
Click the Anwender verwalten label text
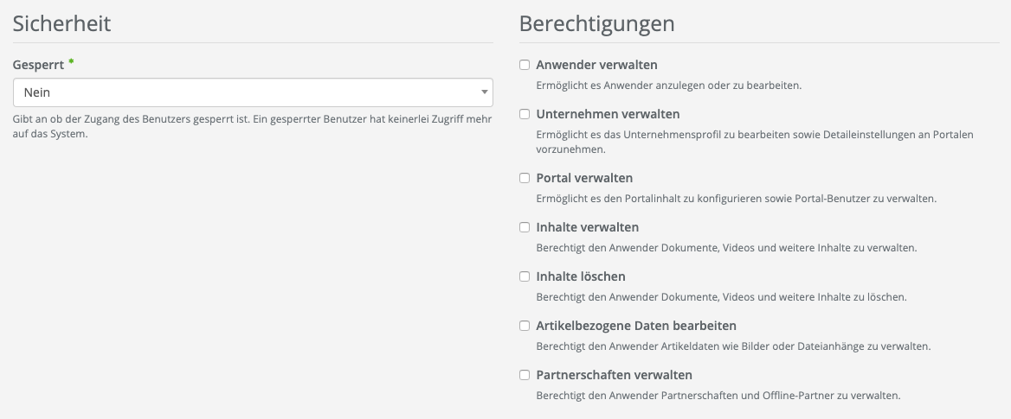pos(596,65)
